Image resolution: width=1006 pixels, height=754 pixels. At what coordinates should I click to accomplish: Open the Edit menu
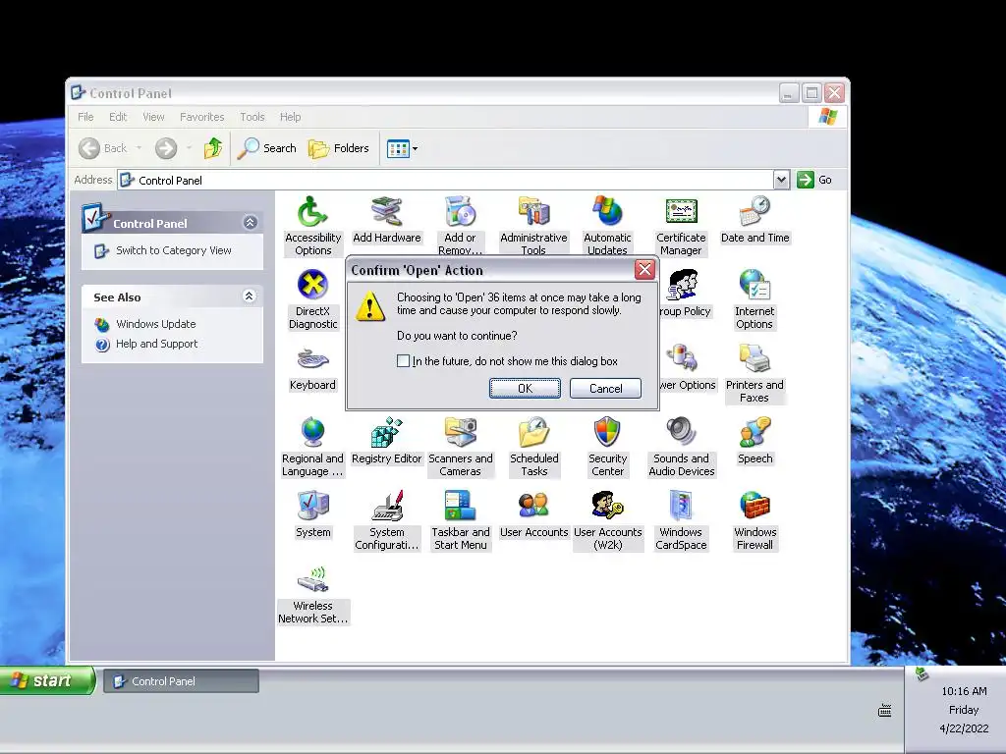pos(118,117)
